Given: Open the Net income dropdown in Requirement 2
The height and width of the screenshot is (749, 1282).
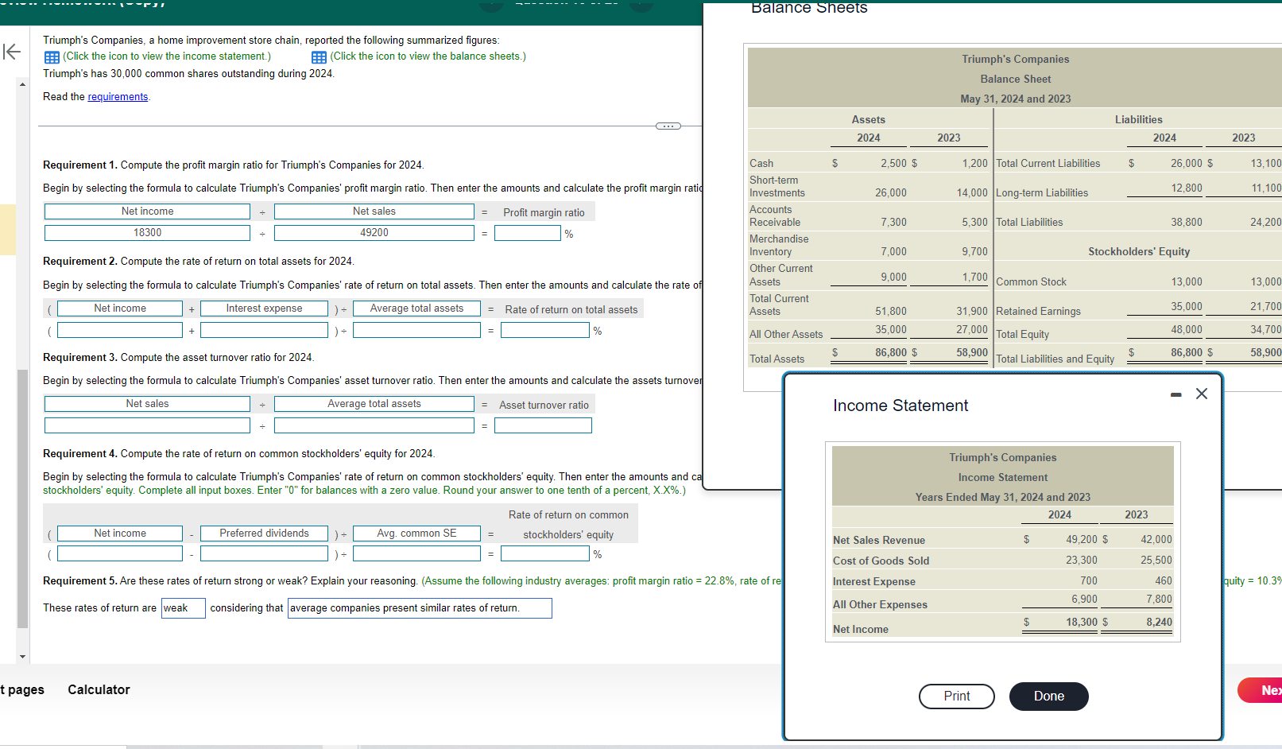Looking at the screenshot, I should point(120,309).
